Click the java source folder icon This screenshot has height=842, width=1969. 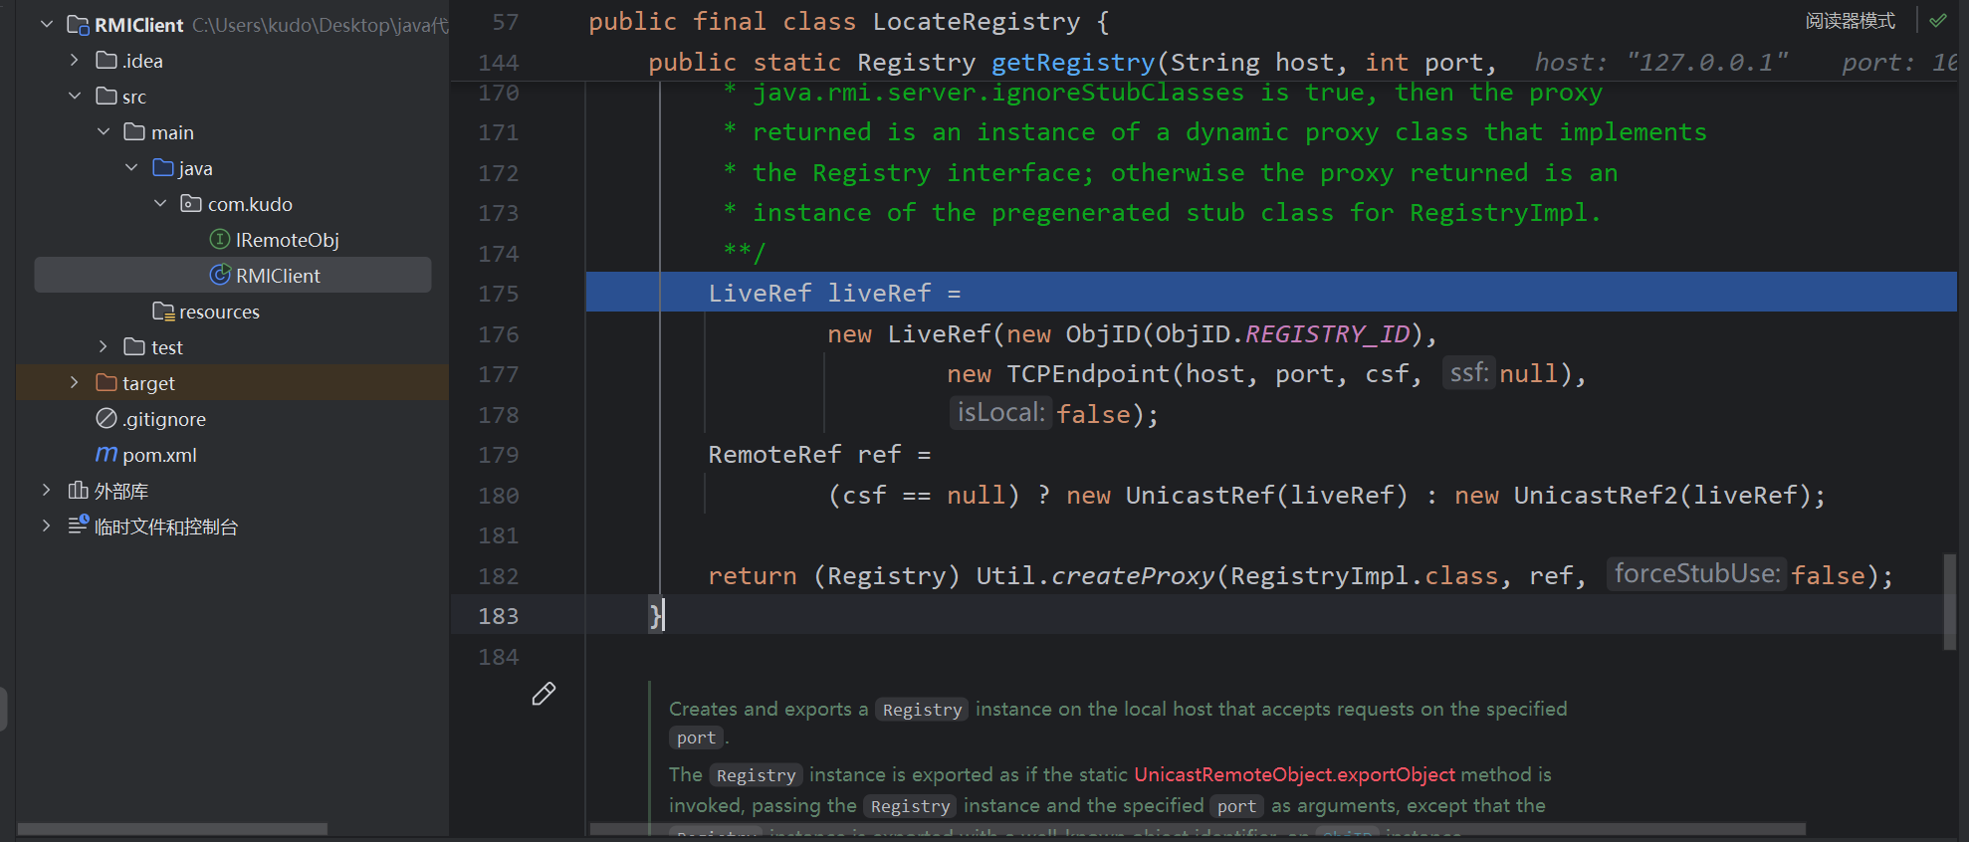coord(163,168)
